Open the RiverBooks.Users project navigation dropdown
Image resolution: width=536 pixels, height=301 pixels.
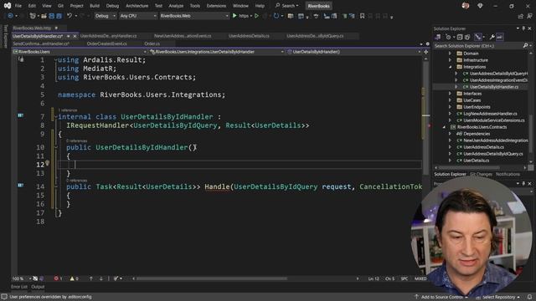80,52
